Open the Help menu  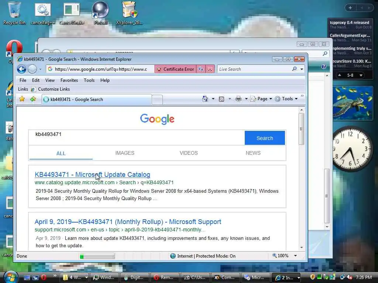click(x=105, y=80)
